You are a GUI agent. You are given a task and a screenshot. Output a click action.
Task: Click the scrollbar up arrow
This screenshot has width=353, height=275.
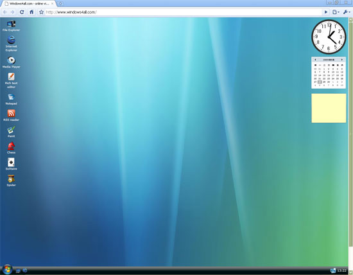[350, 20]
